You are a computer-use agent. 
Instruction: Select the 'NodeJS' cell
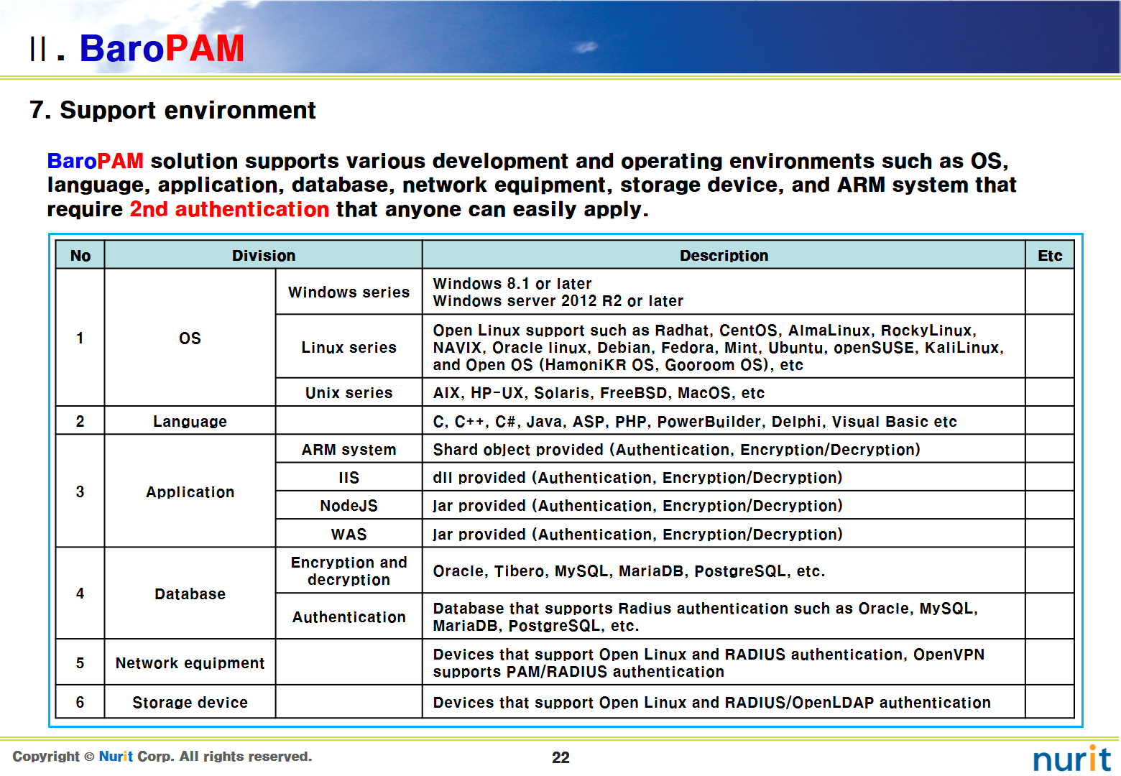click(x=349, y=505)
